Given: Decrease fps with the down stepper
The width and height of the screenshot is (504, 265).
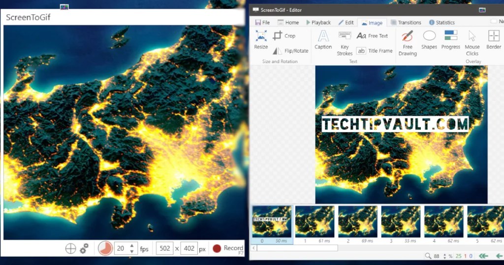Looking at the screenshot, I should [132, 252].
